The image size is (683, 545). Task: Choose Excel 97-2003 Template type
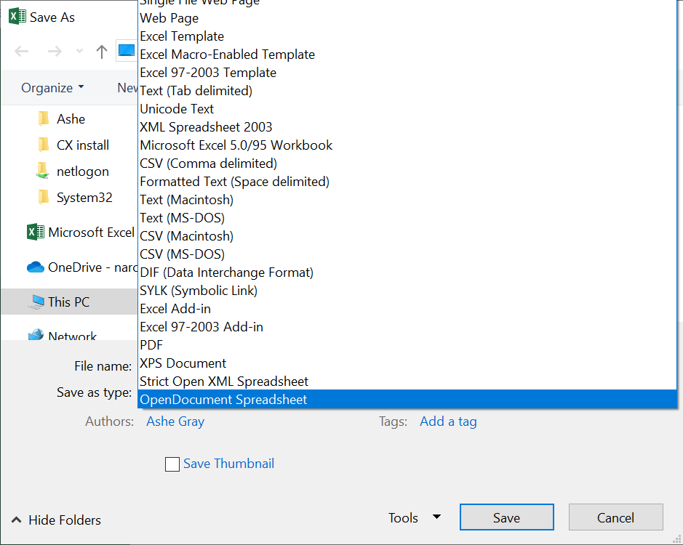click(x=407, y=73)
